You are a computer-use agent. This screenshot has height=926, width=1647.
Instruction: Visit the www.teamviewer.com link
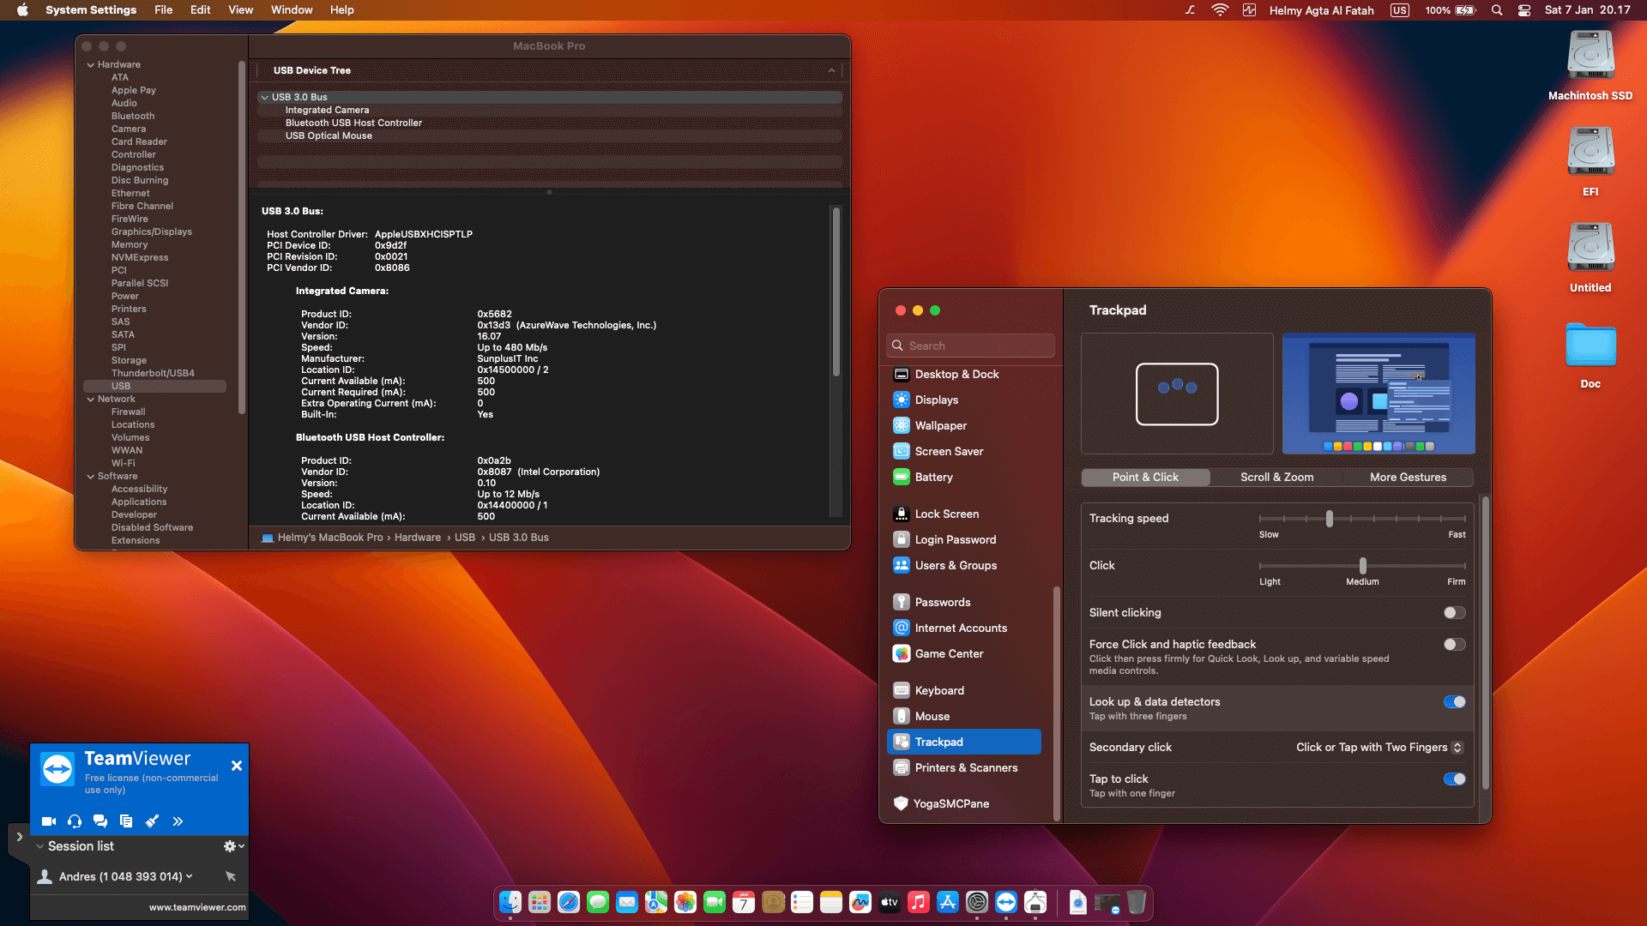[197, 907]
